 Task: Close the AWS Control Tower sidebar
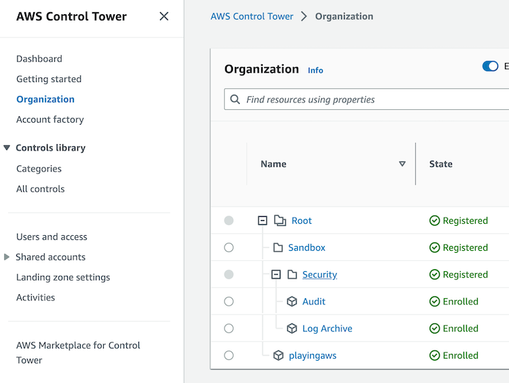click(164, 16)
